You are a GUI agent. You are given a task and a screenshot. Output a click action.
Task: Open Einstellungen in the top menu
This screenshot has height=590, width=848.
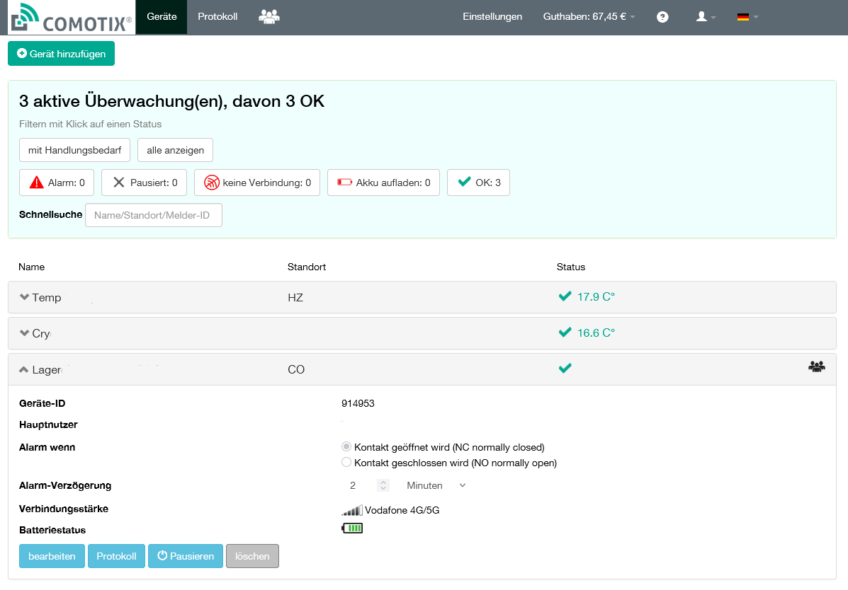tap(492, 17)
